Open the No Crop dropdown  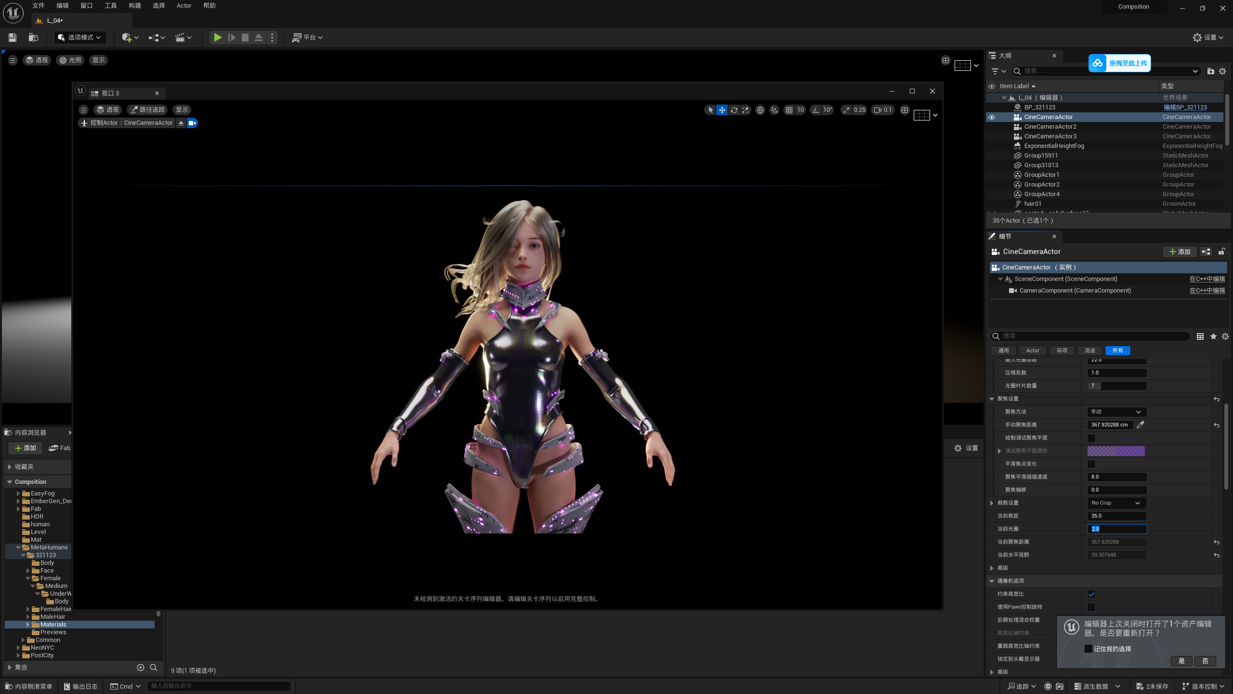point(1116,503)
